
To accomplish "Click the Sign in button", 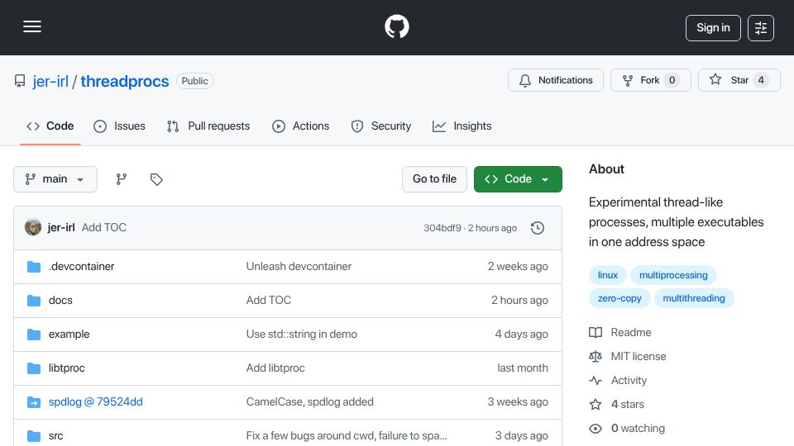I will pyautogui.click(x=713, y=28).
